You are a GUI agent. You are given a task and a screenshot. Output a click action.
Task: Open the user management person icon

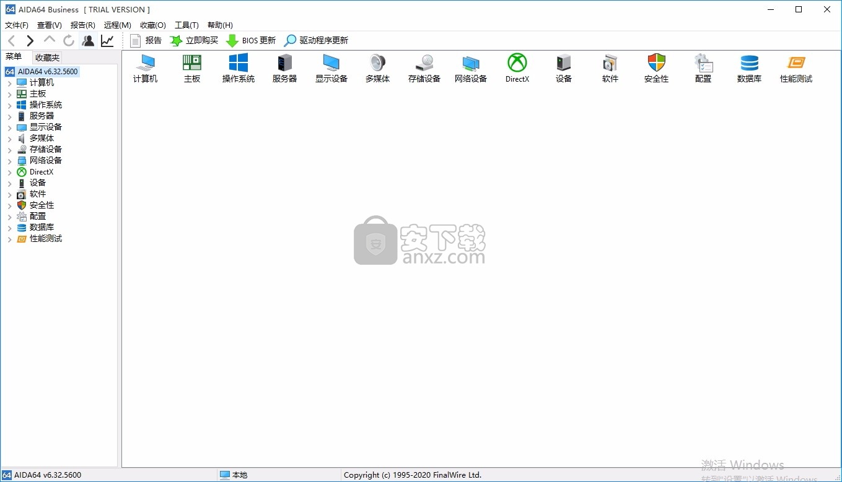pos(88,41)
